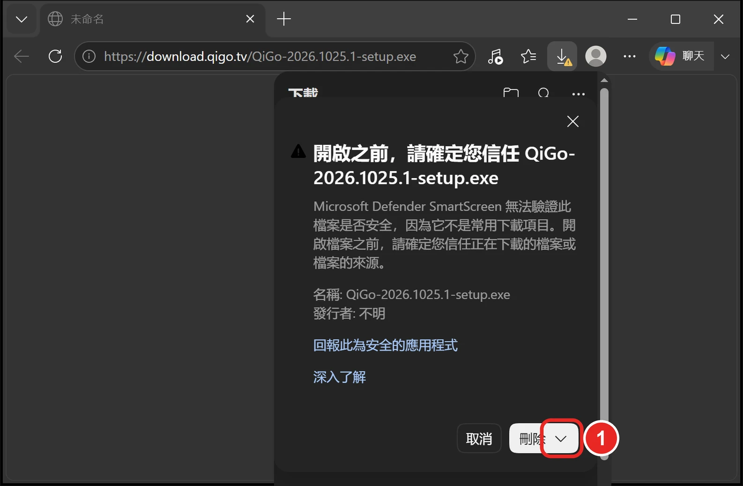The width and height of the screenshot is (743, 486).
Task: Open downloads panel more options
Action: tap(579, 94)
